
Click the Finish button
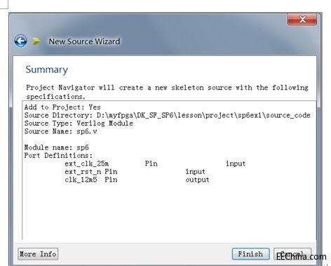250,254
